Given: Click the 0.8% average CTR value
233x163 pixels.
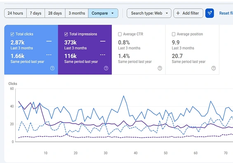Looking at the screenshot, I should click(x=124, y=43).
